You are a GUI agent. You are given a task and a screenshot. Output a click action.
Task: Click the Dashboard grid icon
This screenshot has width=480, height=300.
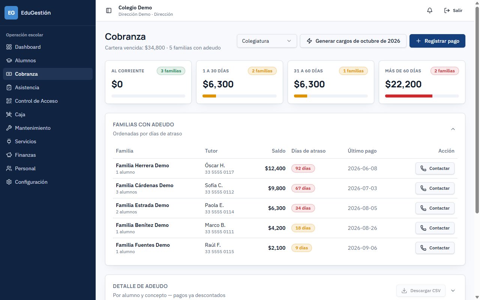click(9, 47)
